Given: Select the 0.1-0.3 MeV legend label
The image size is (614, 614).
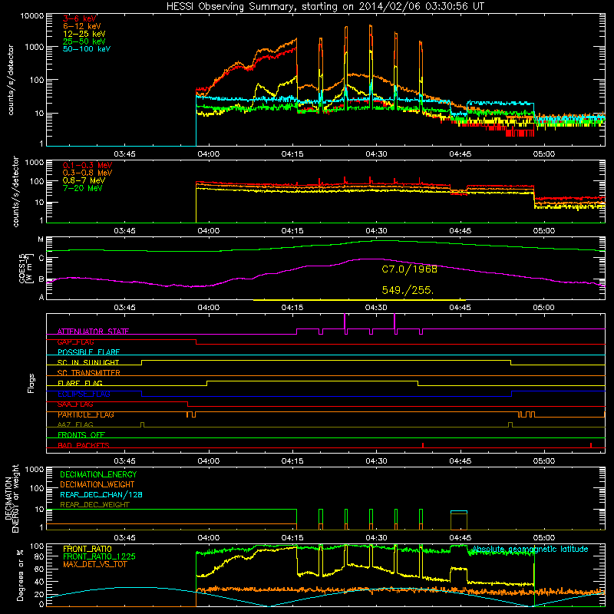Looking at the screenshot, I should click(87, 165).
